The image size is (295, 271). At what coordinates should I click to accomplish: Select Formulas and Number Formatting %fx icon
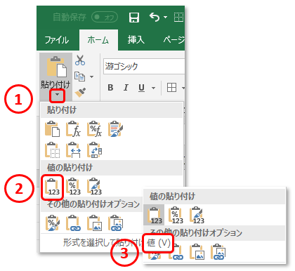pos(94,128)
